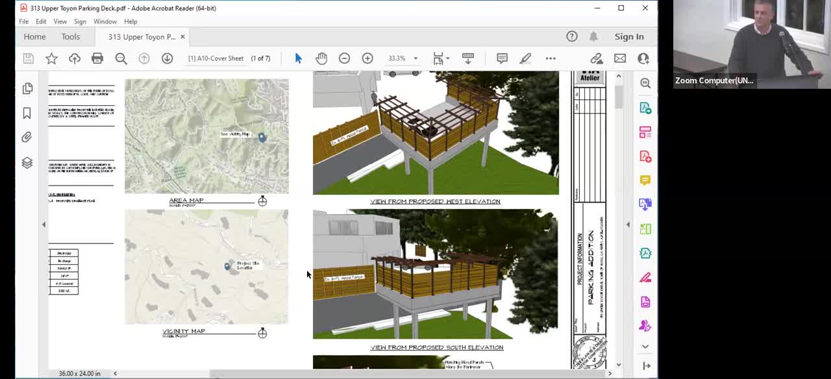Open the right-pane search tool

tap(645, 83)
